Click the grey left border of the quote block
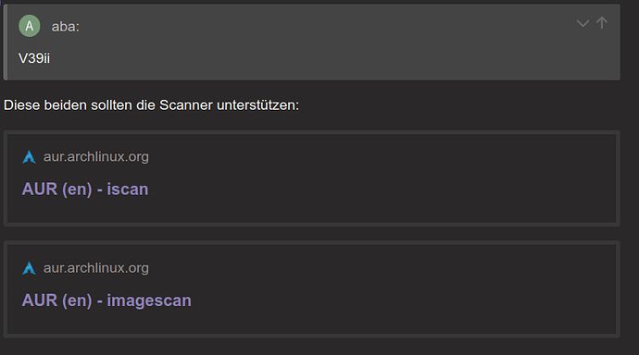Image resolution: width=639 pixels, height=355 pixels. coord(6,42)
